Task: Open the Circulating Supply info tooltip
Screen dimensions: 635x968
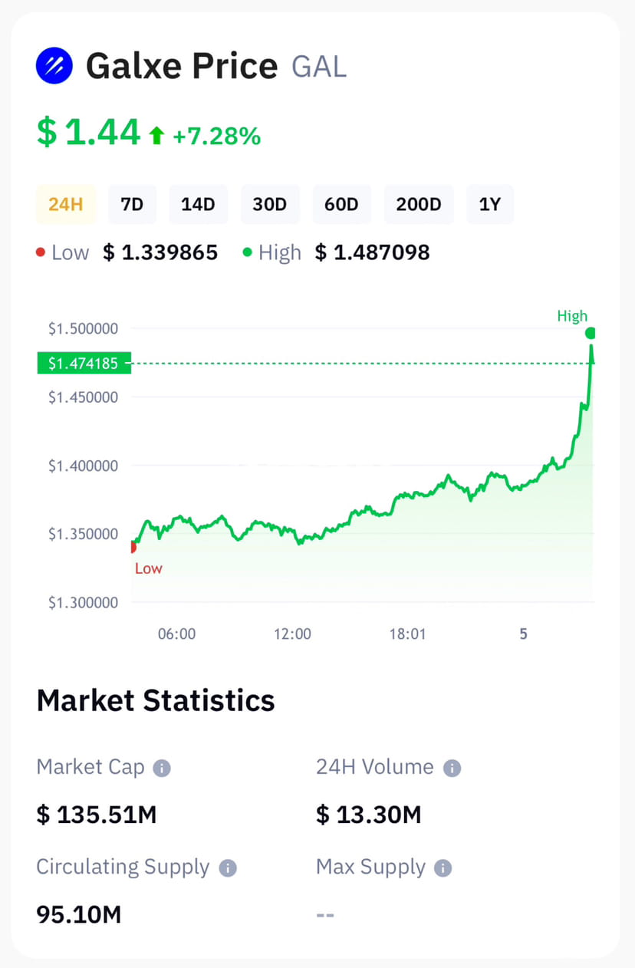Action: 227,868
